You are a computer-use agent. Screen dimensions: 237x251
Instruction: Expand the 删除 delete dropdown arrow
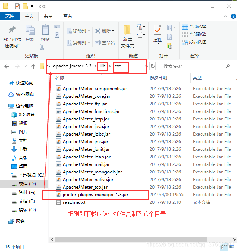point(113,31)
